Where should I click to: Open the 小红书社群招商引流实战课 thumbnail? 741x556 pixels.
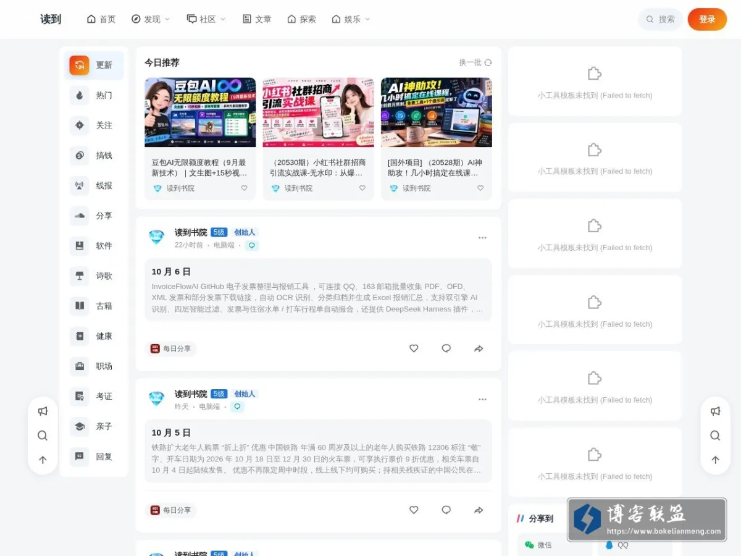click(318, 112)
